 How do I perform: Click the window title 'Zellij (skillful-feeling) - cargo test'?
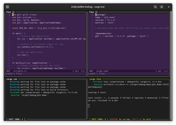point(88,7)
